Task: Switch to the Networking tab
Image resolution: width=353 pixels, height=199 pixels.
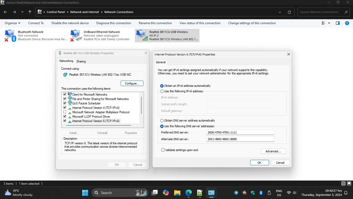Action: tap(66, 61)
